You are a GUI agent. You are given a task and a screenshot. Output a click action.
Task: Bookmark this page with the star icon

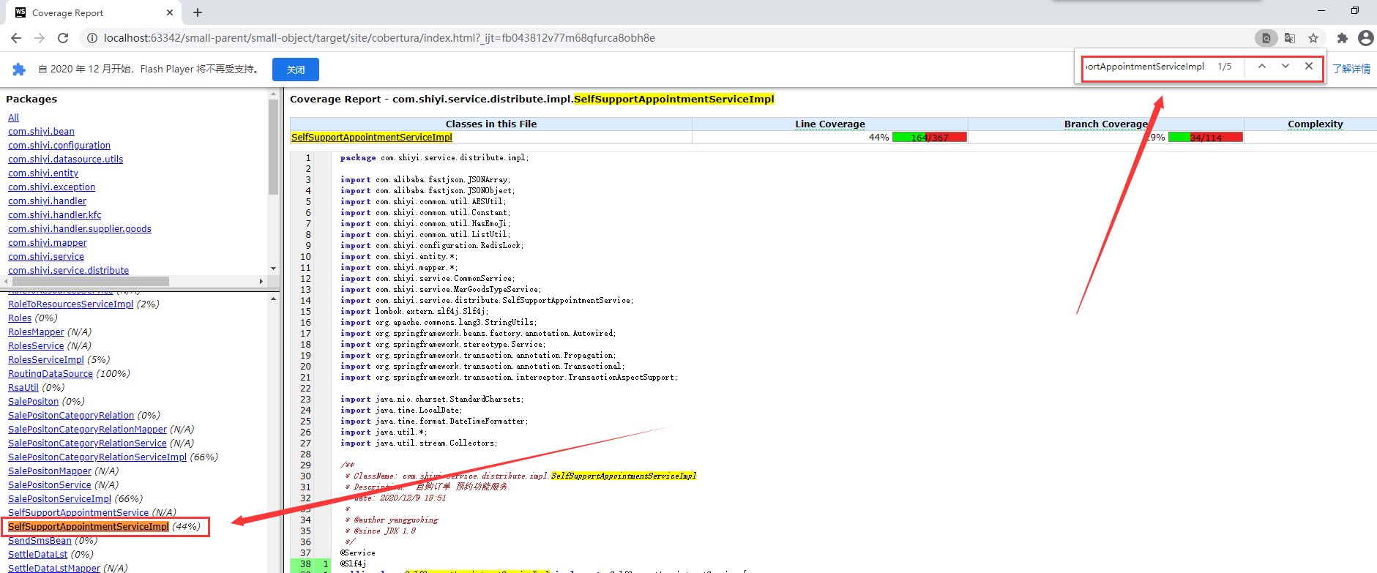click(x=1313, y=38)
